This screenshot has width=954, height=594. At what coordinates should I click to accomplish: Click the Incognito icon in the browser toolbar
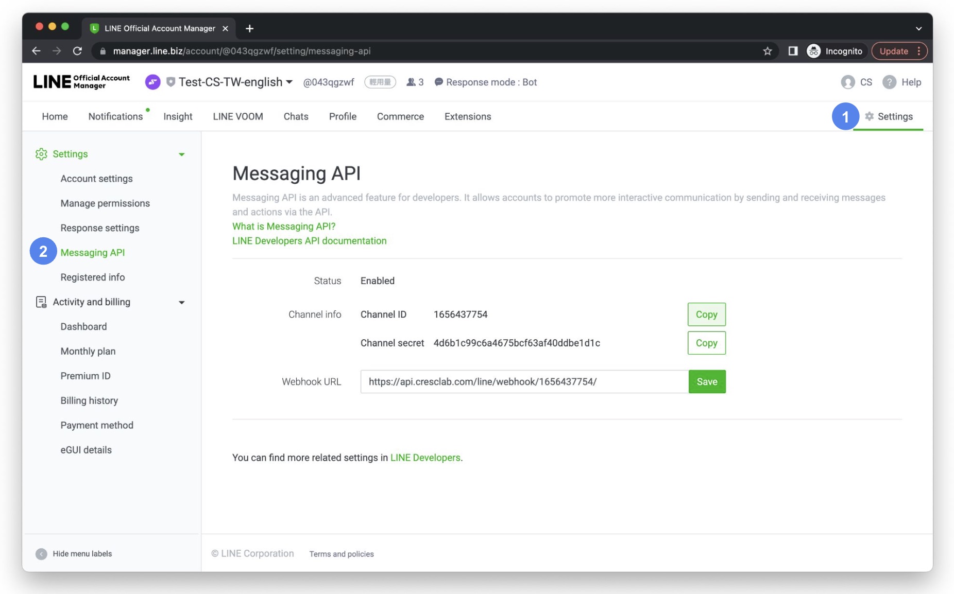tap(813, 51)
